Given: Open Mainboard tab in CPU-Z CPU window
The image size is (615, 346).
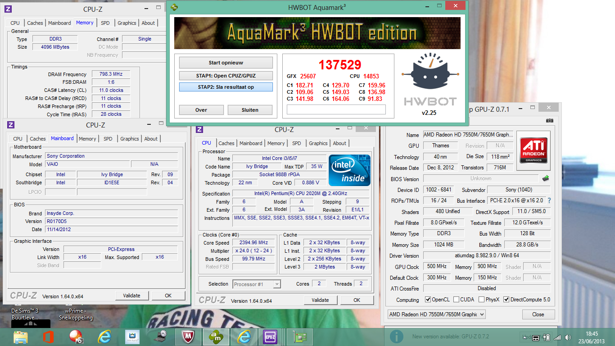Looking at the screenshot, I should [x=251, y=143].
